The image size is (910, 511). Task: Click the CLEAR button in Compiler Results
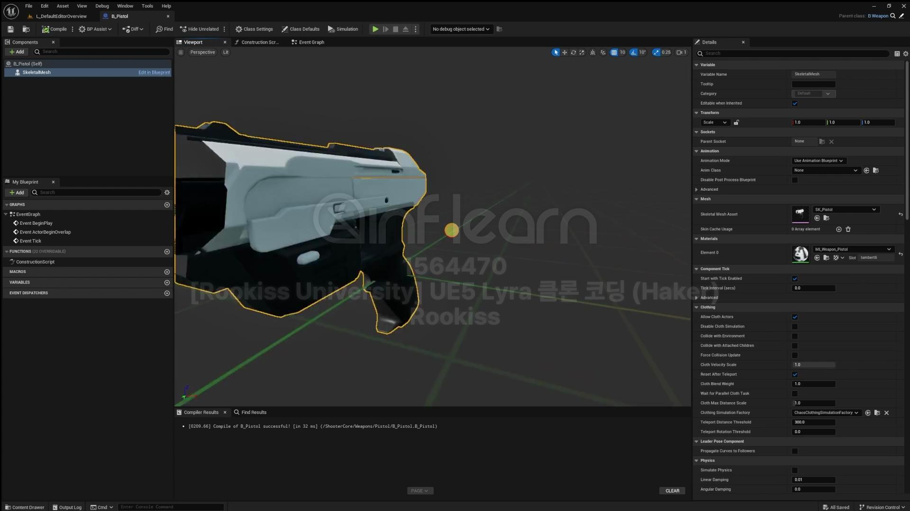click(672, 491)
